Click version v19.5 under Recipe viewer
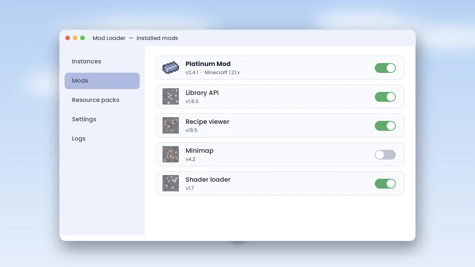Image resolution: width=475 pixels, height=267 pixels. 191,130
